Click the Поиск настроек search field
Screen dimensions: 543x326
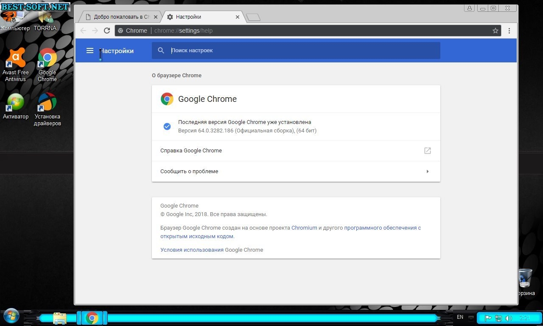[296, 51]
